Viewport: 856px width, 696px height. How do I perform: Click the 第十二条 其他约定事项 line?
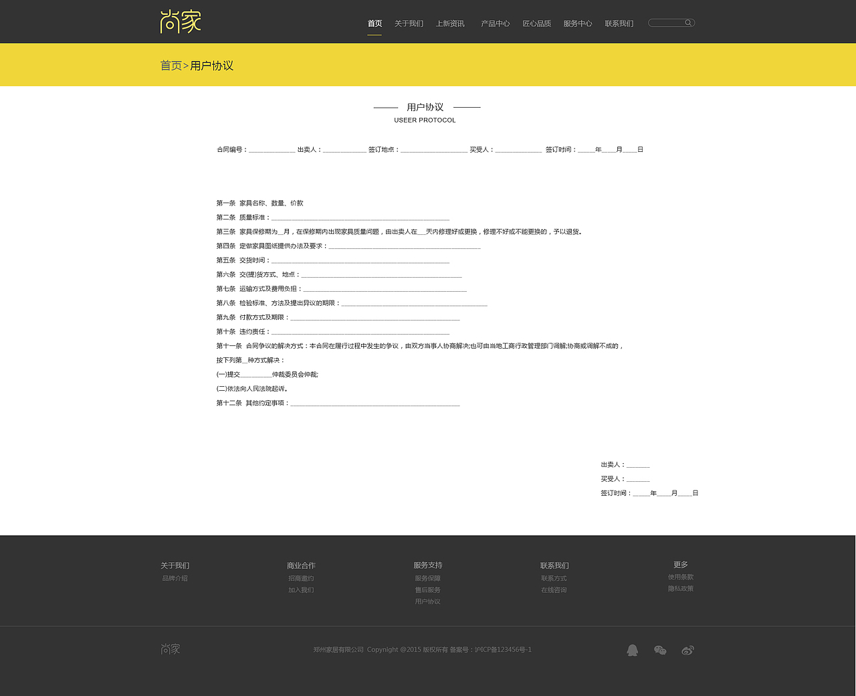[x=338, y=403]
